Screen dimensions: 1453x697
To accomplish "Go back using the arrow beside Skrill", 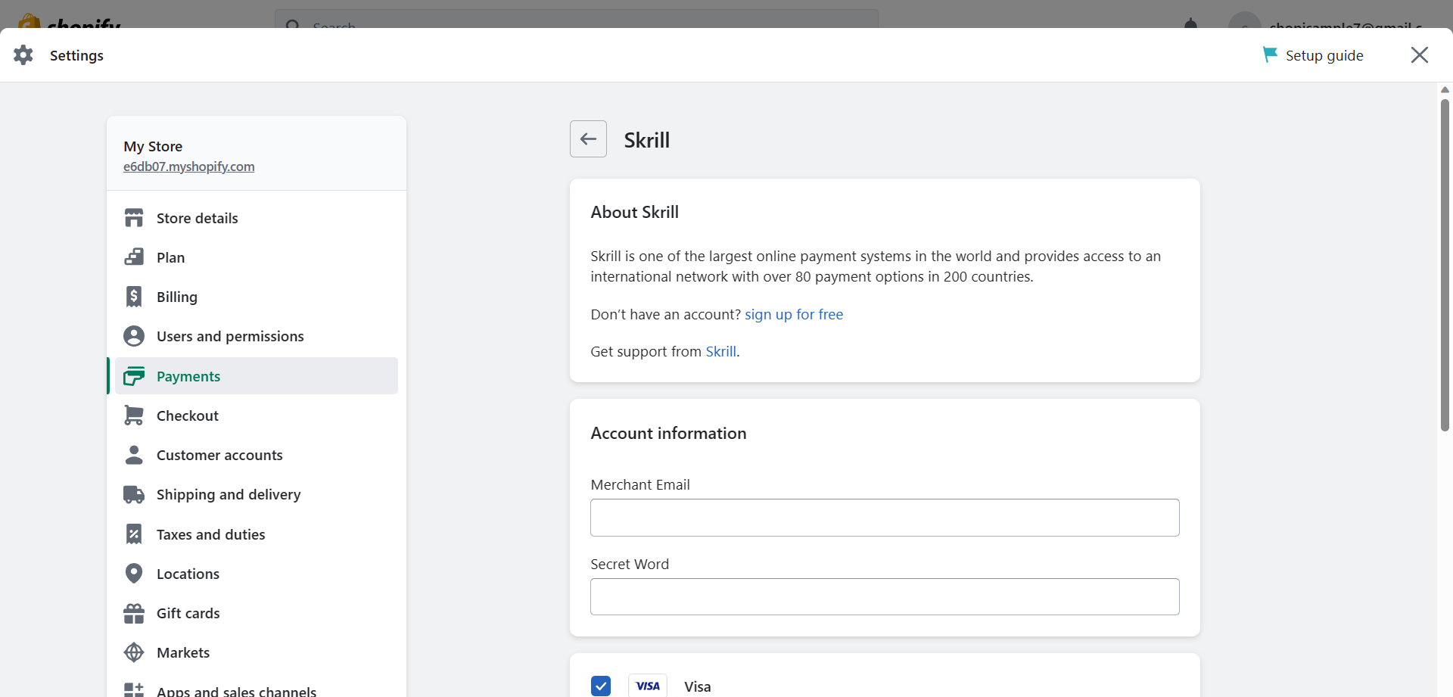I will click(588, 139).
